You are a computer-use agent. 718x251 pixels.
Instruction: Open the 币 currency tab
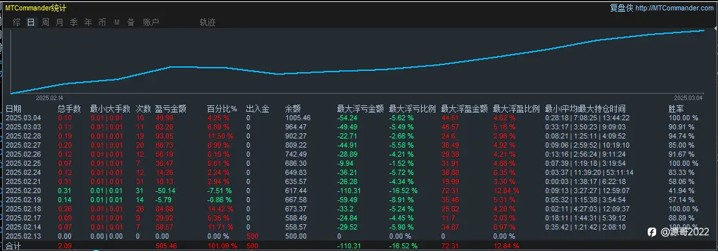tap(102, 22)
